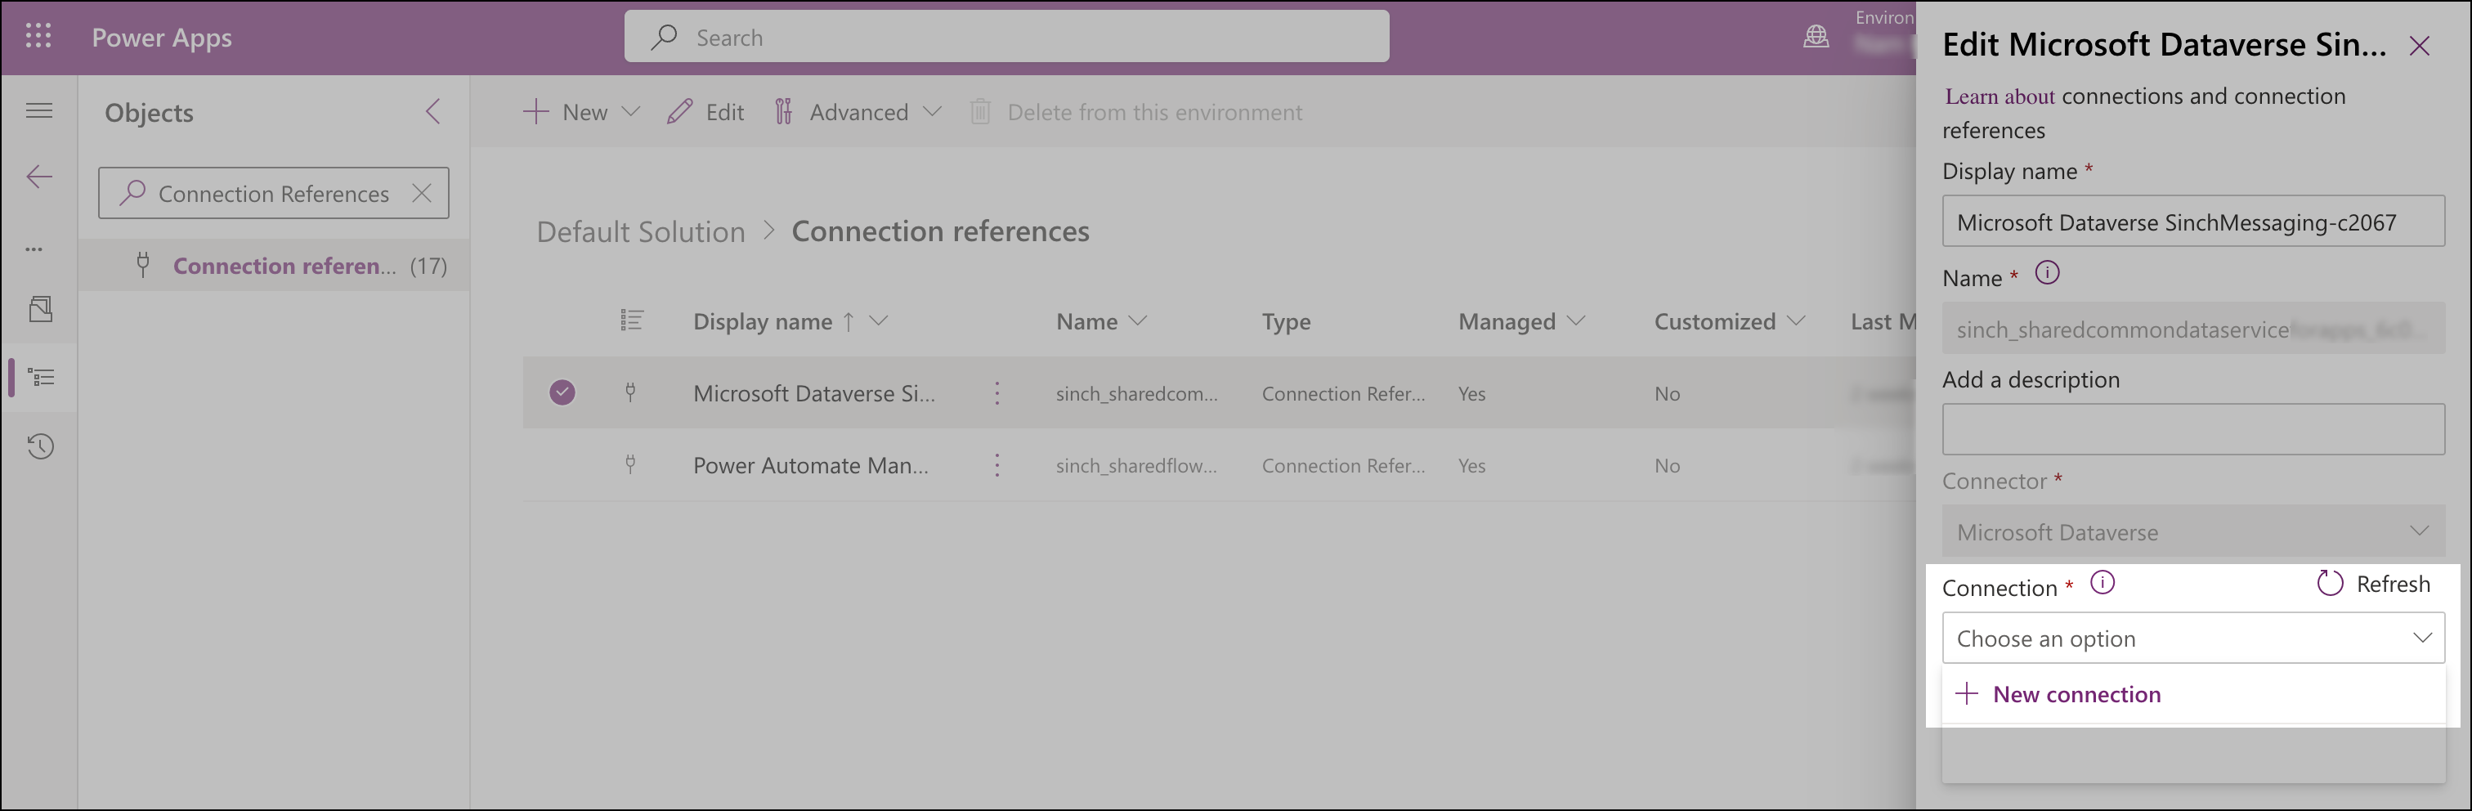Image resolution: width=2472 pixels, height=811 pixels.
Task: Show the Name field info tooltip
Action: tap(2046, 274)
